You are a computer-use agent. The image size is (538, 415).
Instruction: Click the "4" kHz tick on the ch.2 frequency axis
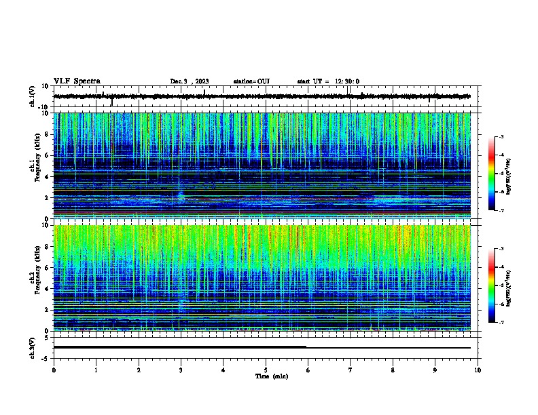(x=47, y=289)
